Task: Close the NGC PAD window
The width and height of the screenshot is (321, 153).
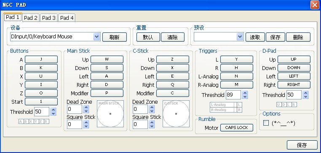Action: [x=315, y=5]
